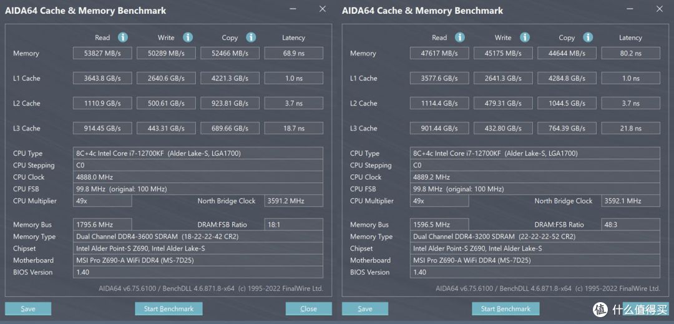The height and width of the screenshot is (324, 674).
Task: Click L1 write value 2640.6 GB/s
Action: [167, 78]
